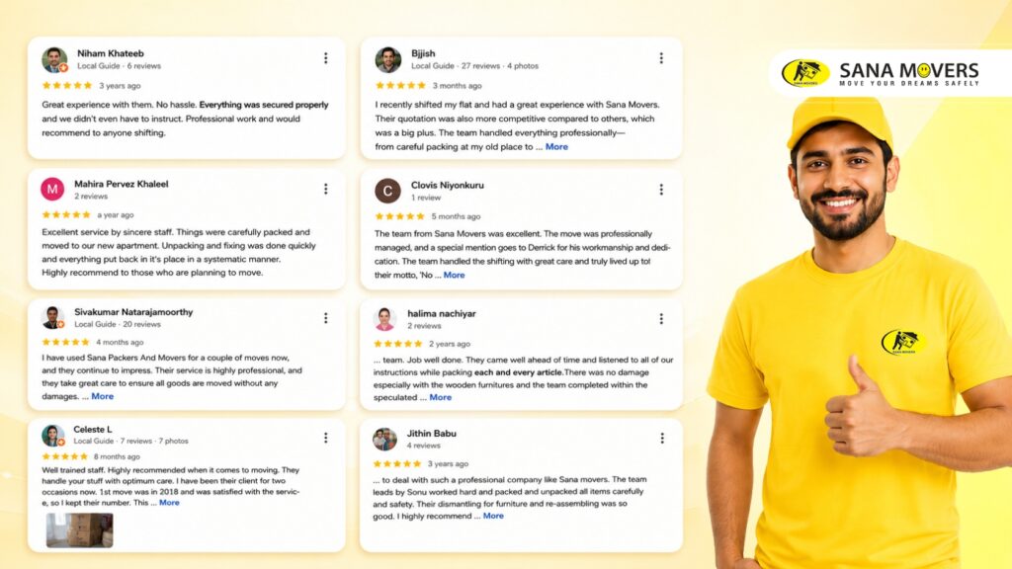Open options menu on Clovis Niyonkuru's review
The width and height of the screenshot is (1012, 569).
[661, 189]
